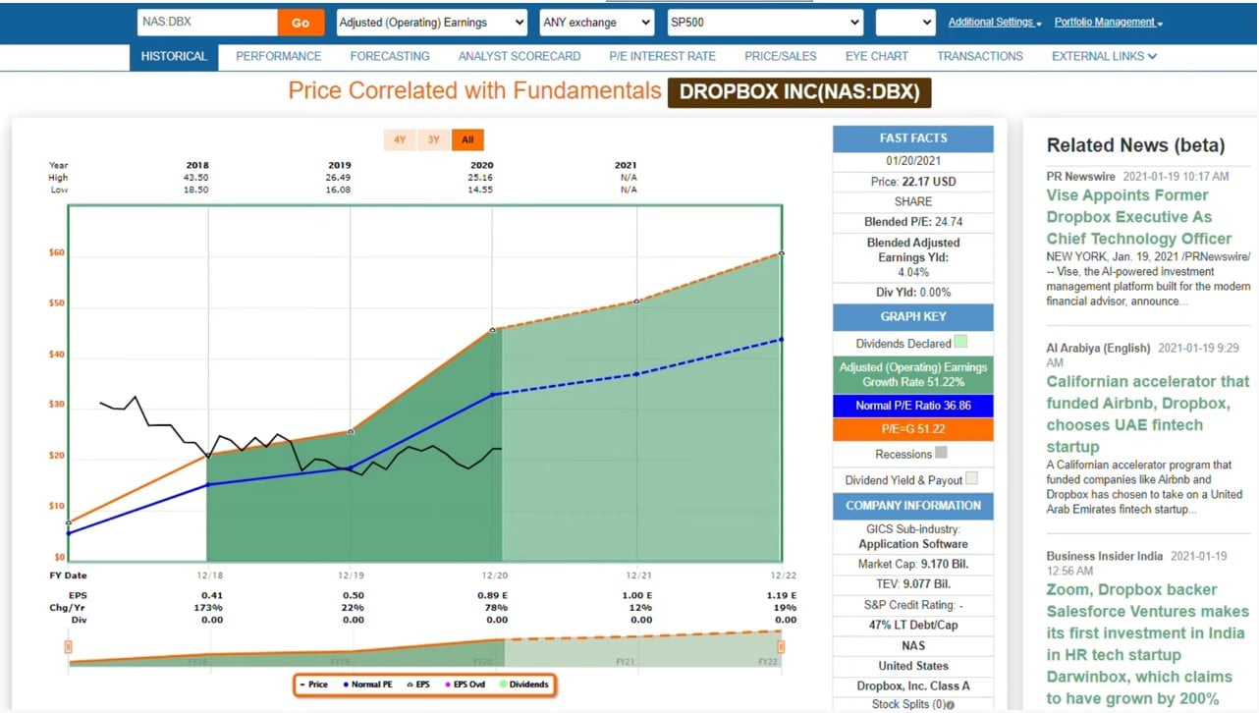Click the Stock Splits info icon
This screenshot has width=1259, height=713.
tap(951, 705)
